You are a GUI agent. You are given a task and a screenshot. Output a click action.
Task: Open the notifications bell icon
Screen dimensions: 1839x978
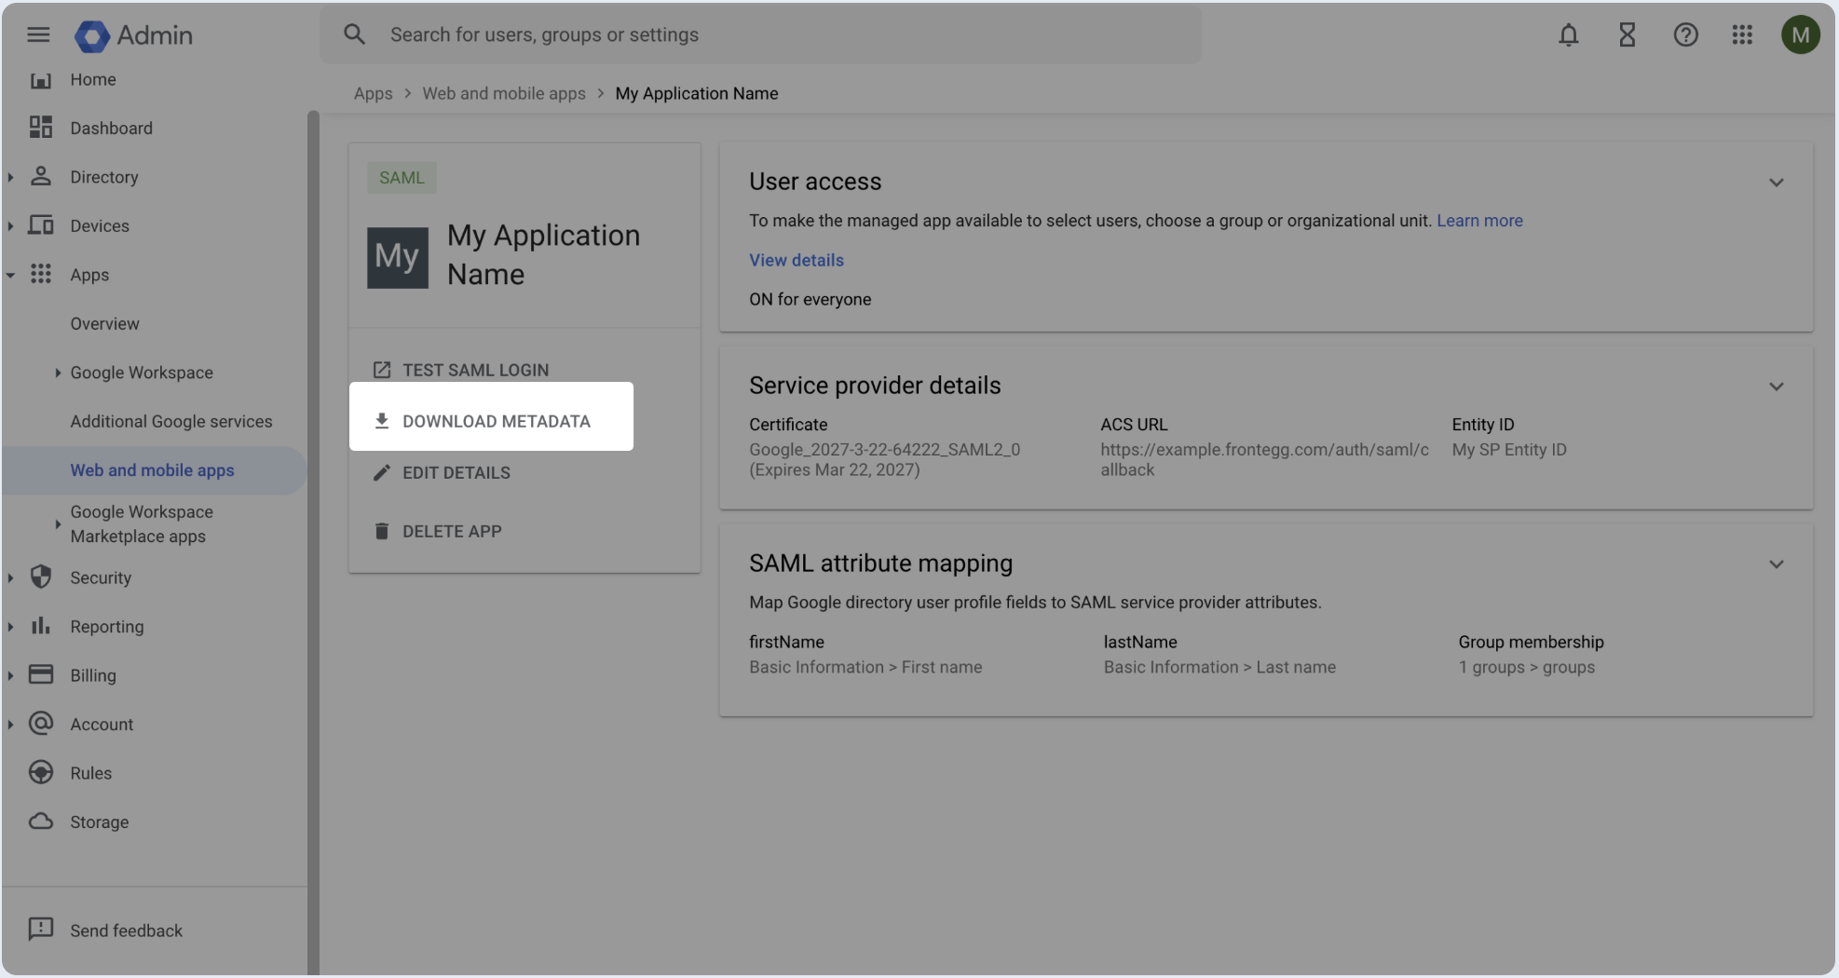click(1569, 35)
